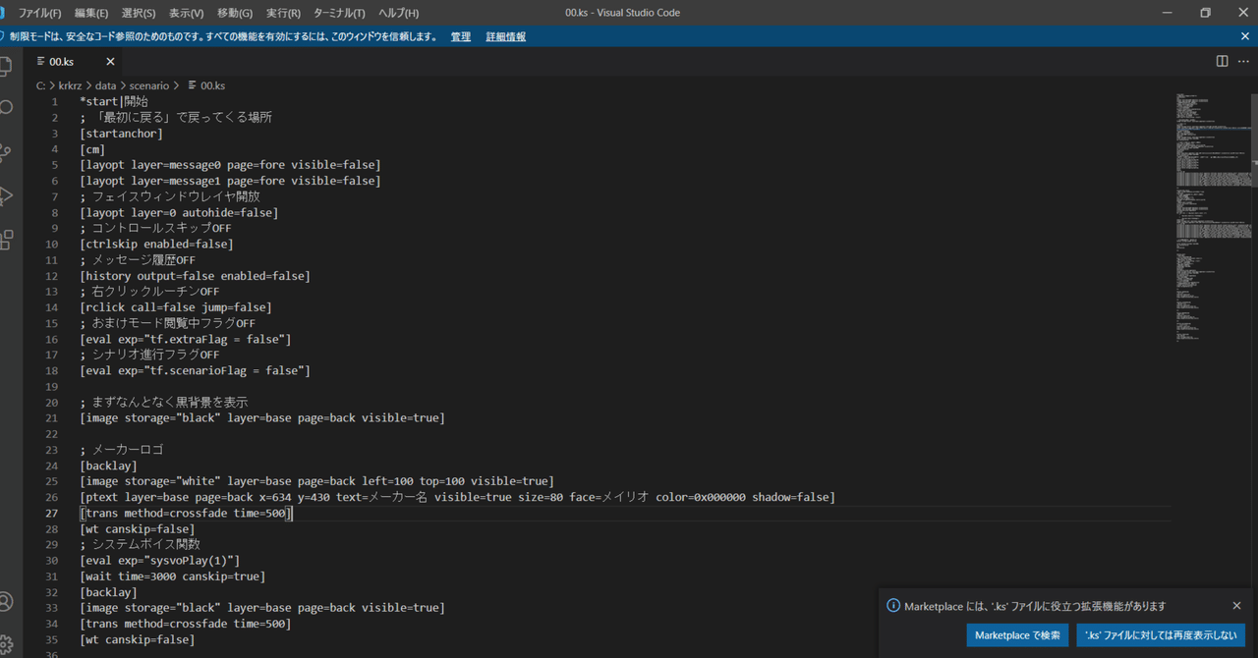Click the tf.scenarioFlag eval line
This screenshot has height=658, width=1258.
pyautogui.click(x=196, y=370)
